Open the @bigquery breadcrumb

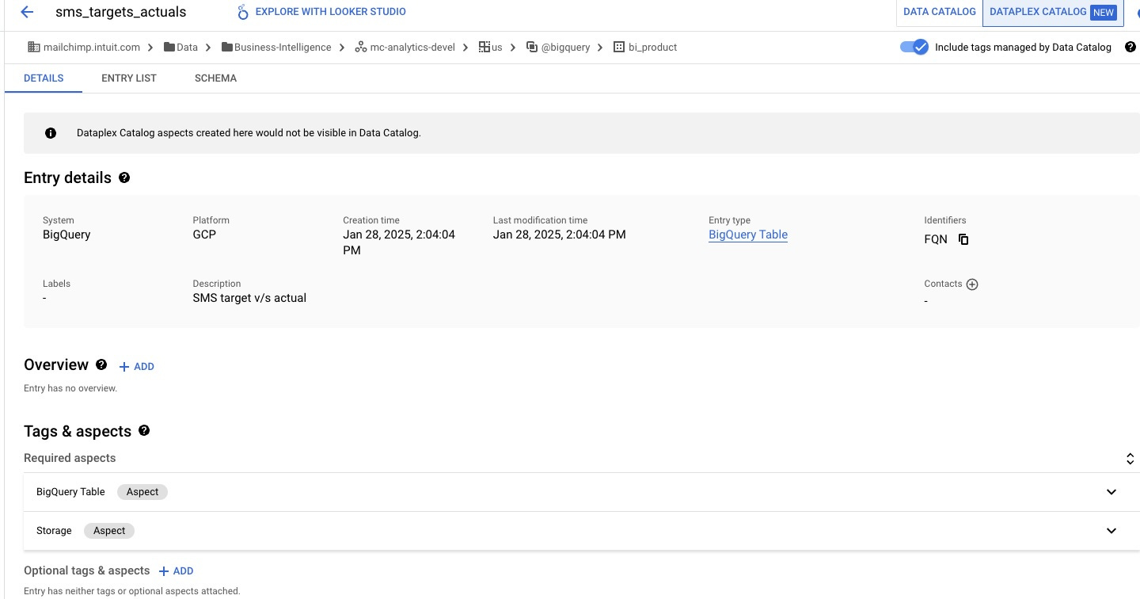click(565, 47)
